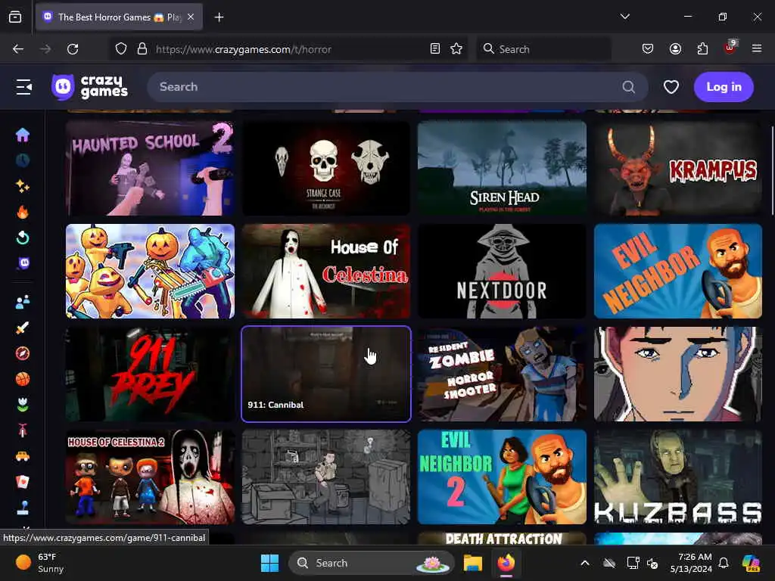Open 911 Prey game thumbnail

pos(151,374)
